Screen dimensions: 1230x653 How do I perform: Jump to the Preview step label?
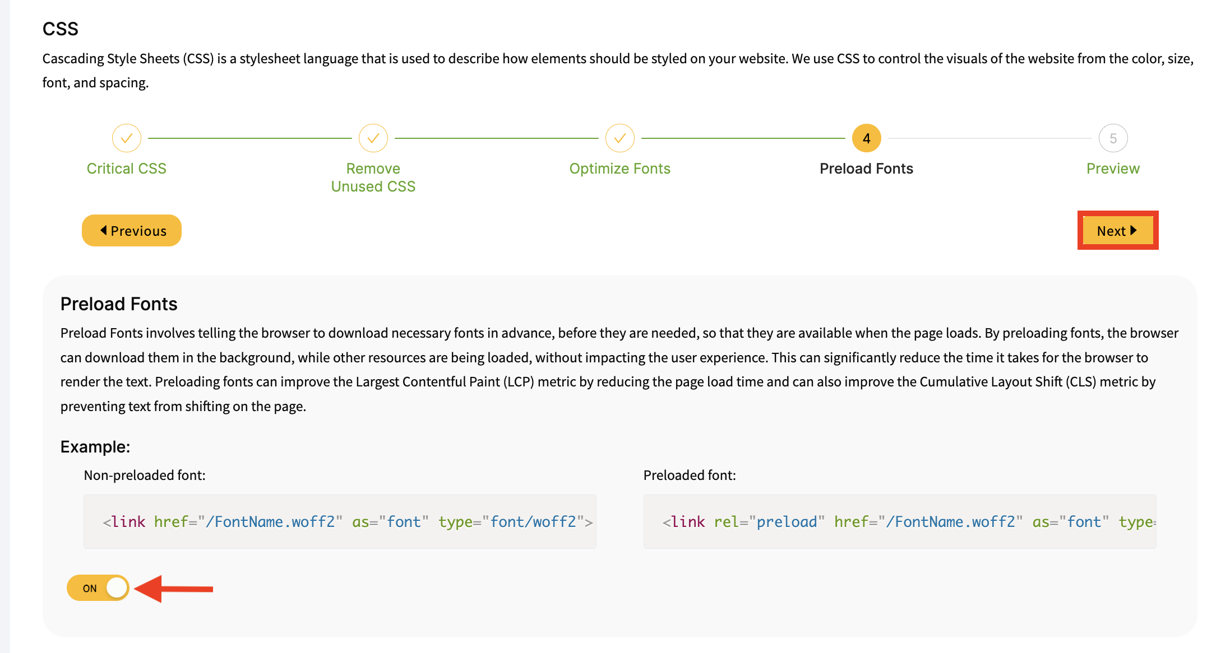click(x=1113, y=169)
